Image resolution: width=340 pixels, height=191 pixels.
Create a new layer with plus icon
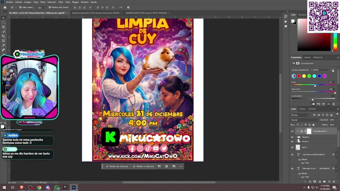pos(329,182)
